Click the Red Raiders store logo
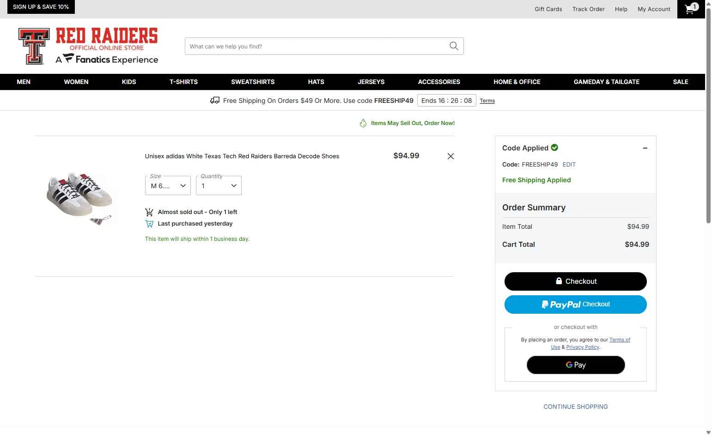This screenshot has width=712, height=436. 88,46
